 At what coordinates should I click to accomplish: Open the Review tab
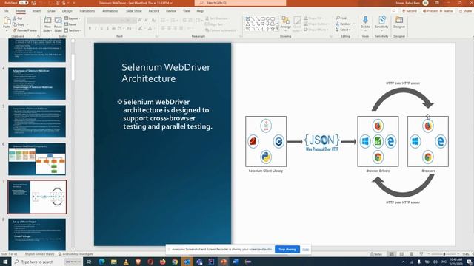click(x=171, y=11)
